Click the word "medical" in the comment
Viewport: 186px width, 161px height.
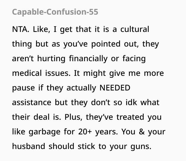pyautogui.click(x=27, y=73)
